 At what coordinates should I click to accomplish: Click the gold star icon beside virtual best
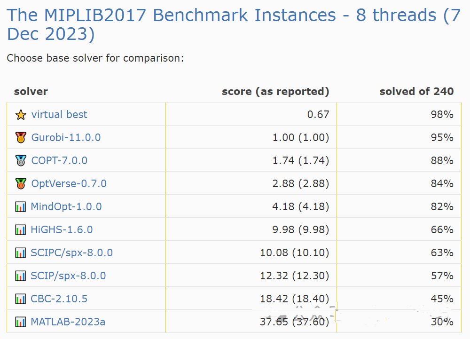coord(21,115)
